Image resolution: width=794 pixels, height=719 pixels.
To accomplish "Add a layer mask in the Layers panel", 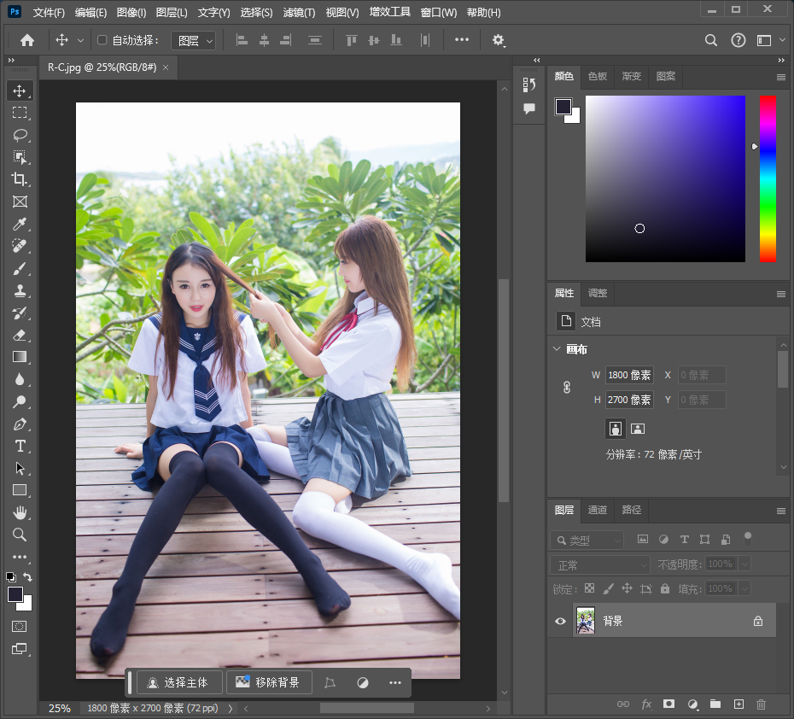I will click(x=669, y=704).
